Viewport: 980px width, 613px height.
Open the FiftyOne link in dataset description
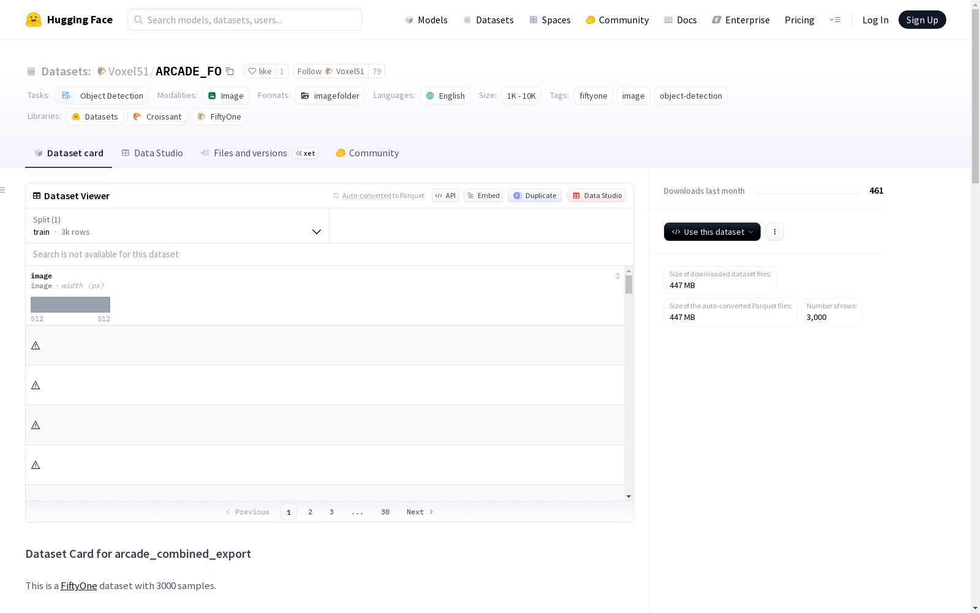point(79,585)
